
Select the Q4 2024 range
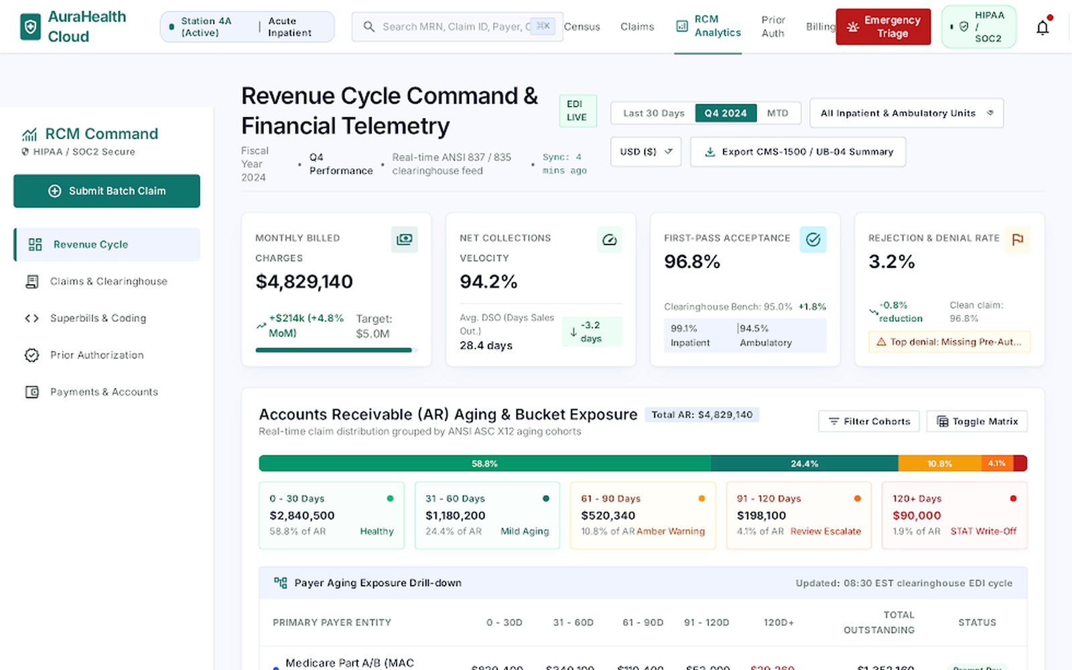click(x=726, y=113)
